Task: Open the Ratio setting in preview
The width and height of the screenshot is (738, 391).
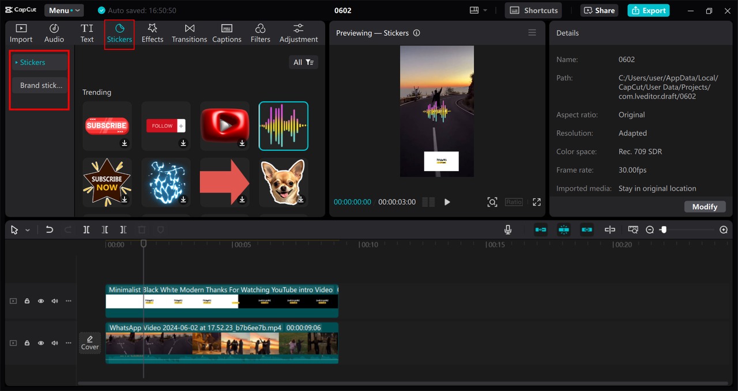Action: [514, 202]
